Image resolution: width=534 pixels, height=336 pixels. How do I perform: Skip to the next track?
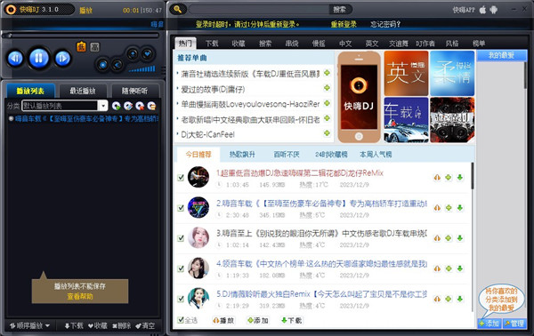click(62, 58)
